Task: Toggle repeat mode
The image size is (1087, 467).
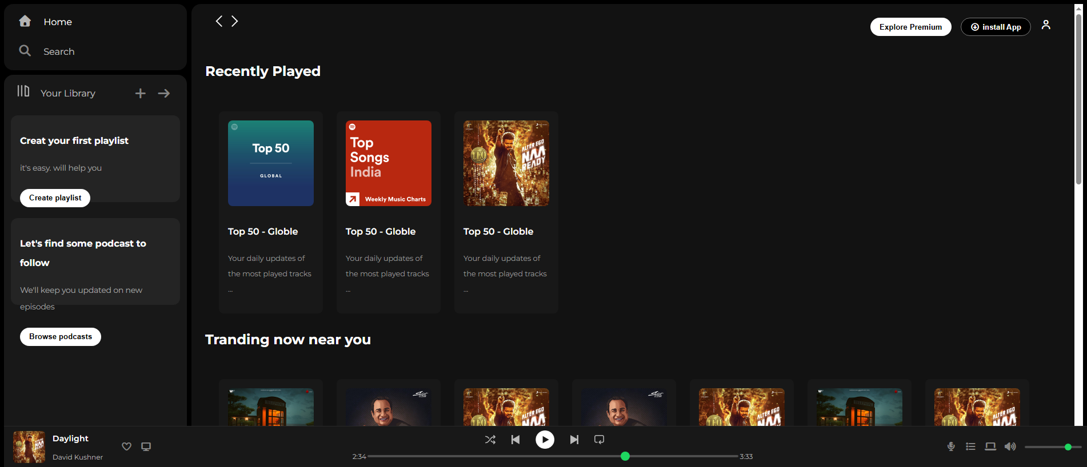Action: tap(599, 440)
